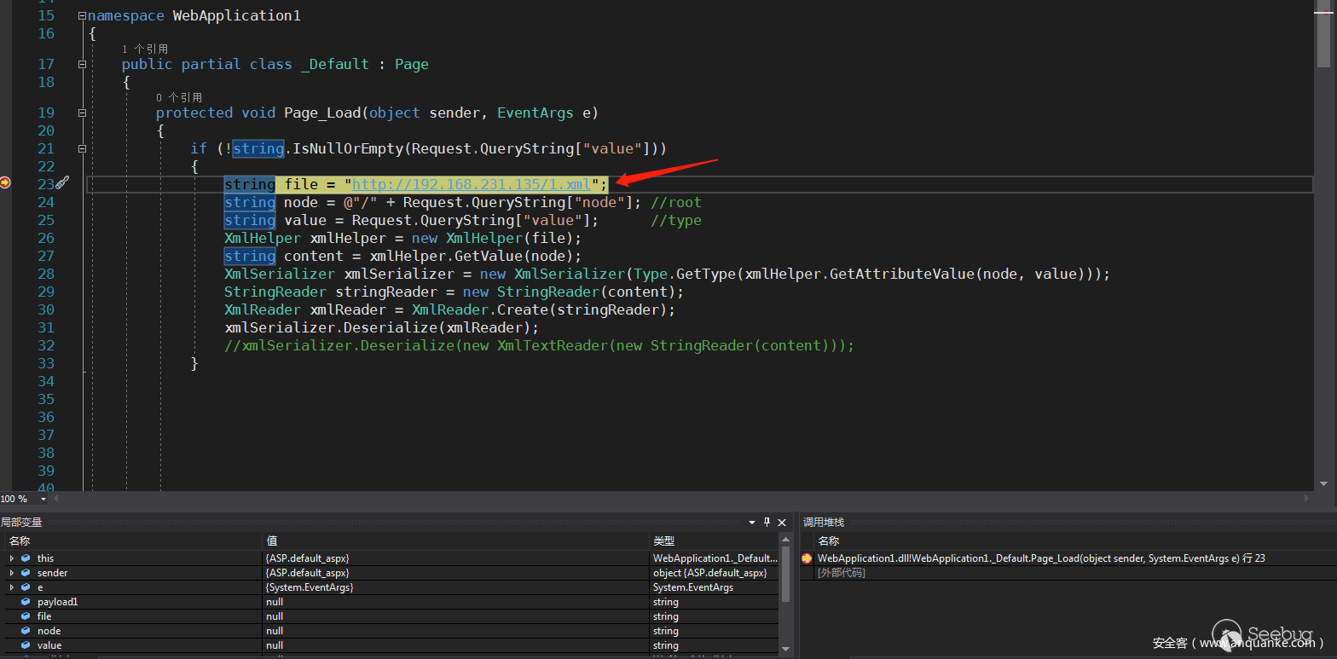This screenshot has height=659, width=1337.
Task: Click the breakpoint marker on line 23
Action: 5,182
